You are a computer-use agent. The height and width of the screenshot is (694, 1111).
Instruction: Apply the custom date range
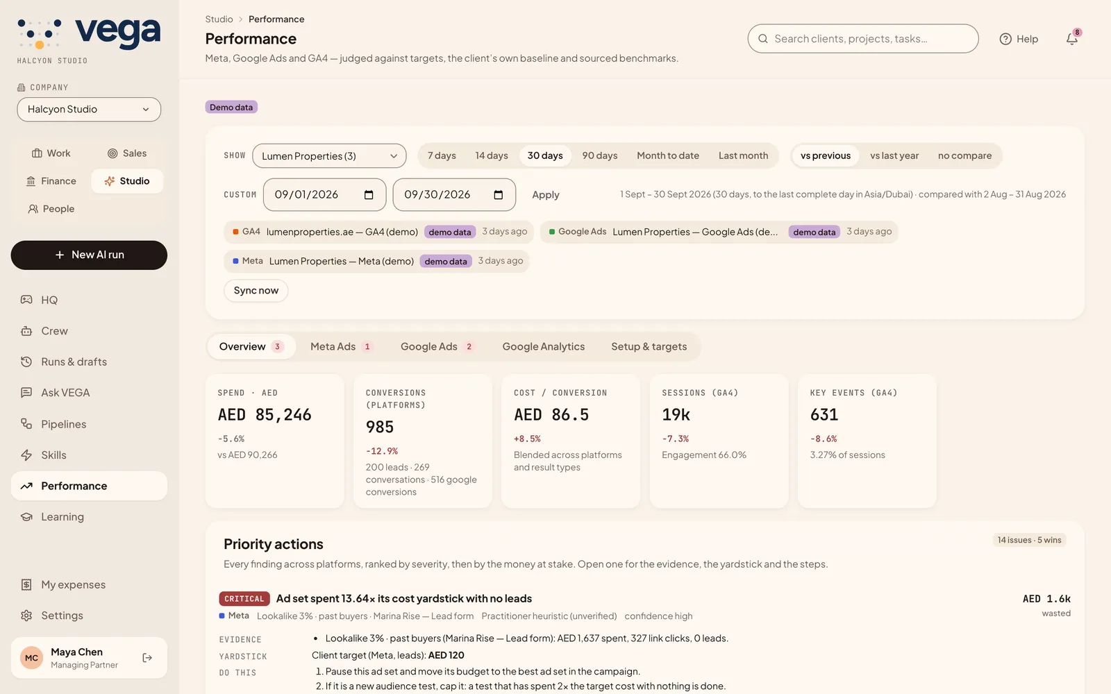pyautogui.click(x=546, y=195)
